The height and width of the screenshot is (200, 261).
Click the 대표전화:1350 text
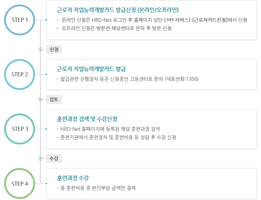tap(182, 79)
